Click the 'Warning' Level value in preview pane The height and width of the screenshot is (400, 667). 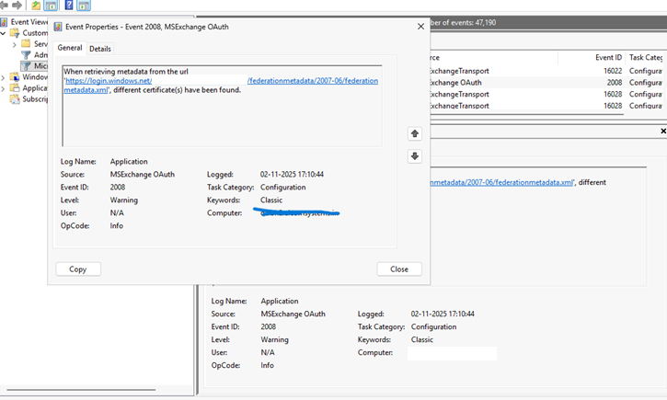coord(275,339)
